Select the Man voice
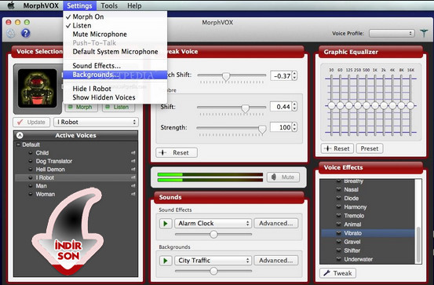The height and width of the screenshot is (285, 434). pos(41,186)
